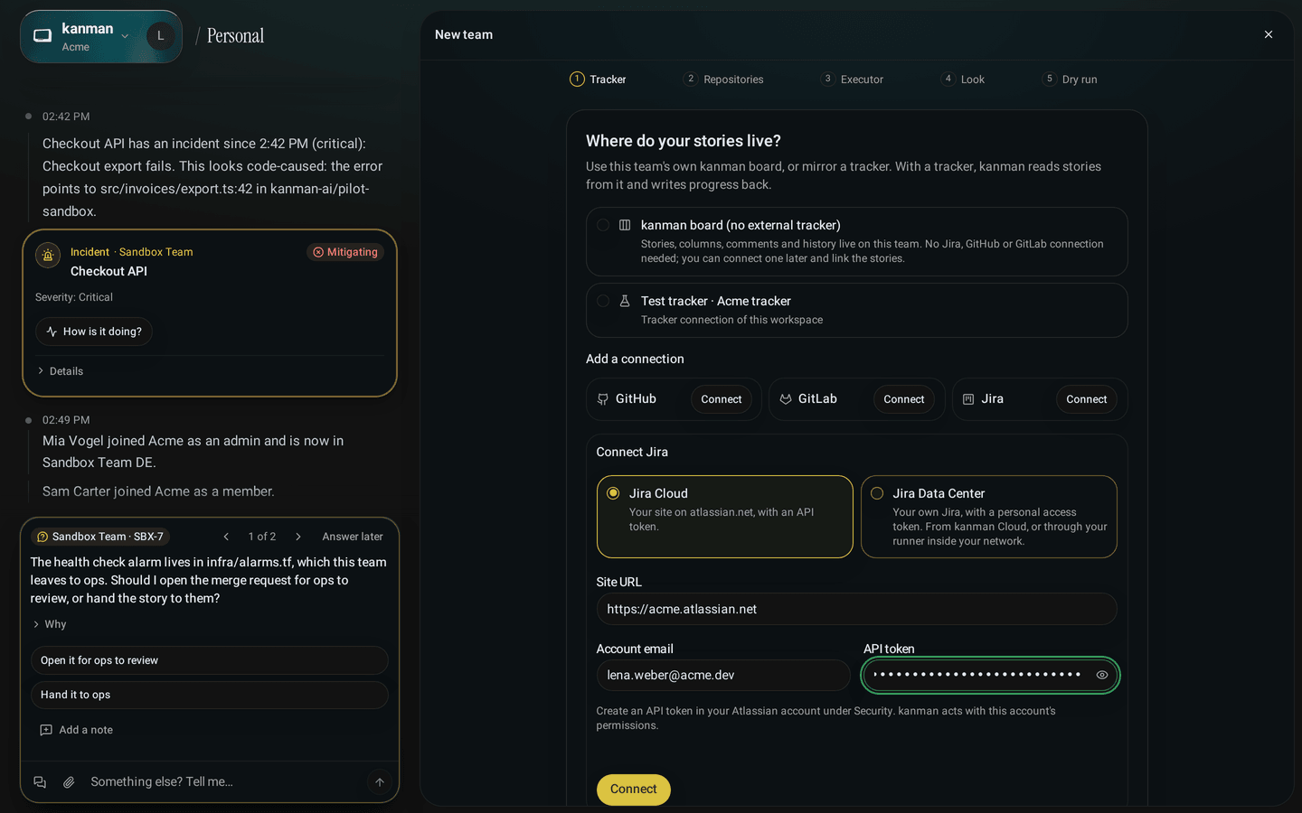Viewport: 1302px width, 813px height.
Task: Focus the Something else? Tell me… input
Action: pyautogui.click(x=224, y=782)
